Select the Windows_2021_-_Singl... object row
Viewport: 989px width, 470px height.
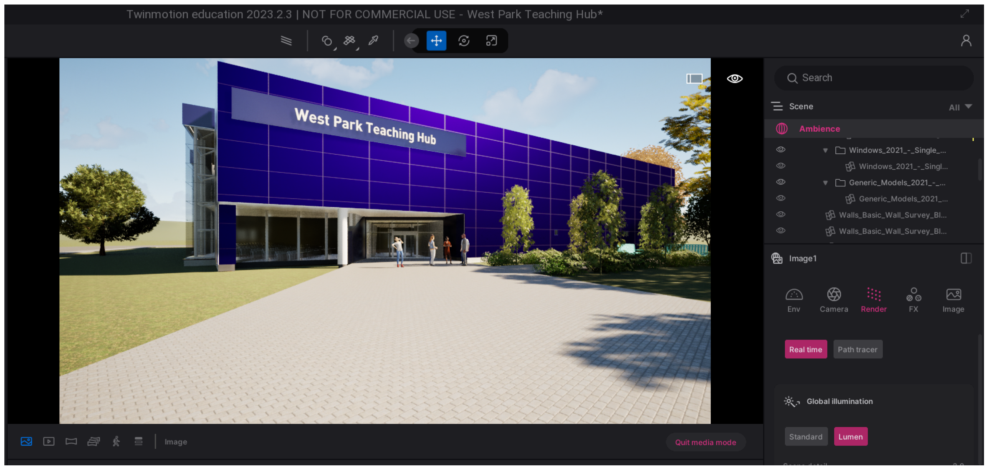(873, 166)
